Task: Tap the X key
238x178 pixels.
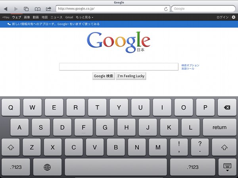Action: (x=53, y=147)
